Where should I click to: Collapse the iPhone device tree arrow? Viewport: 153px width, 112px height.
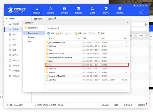7,19
